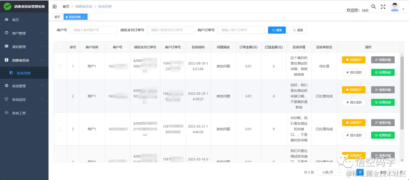Tick the select-all checkbox in table header

click(60, 47)
